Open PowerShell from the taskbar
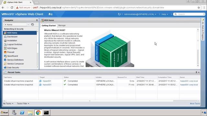 click(x=22, y=112)
